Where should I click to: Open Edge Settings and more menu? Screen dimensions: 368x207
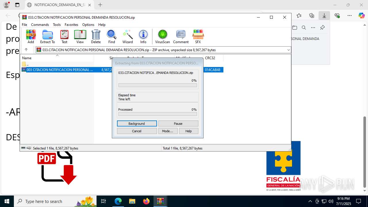coord(350,16)
